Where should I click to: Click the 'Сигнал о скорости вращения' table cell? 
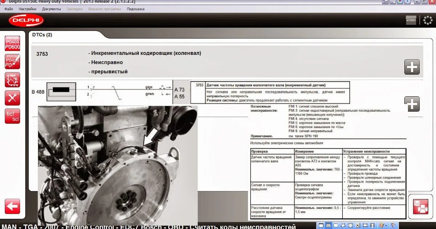click(272, 193)
